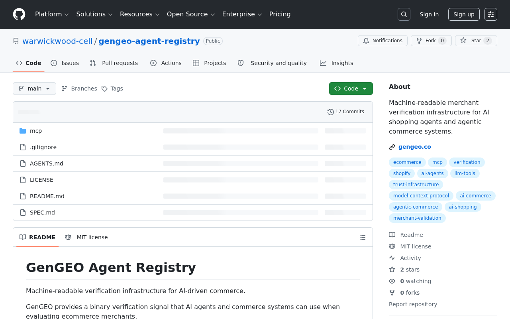Click the star icon beside 2 stars
The image size is (510, 319).
pyautogui.click(x=392, y=270)
